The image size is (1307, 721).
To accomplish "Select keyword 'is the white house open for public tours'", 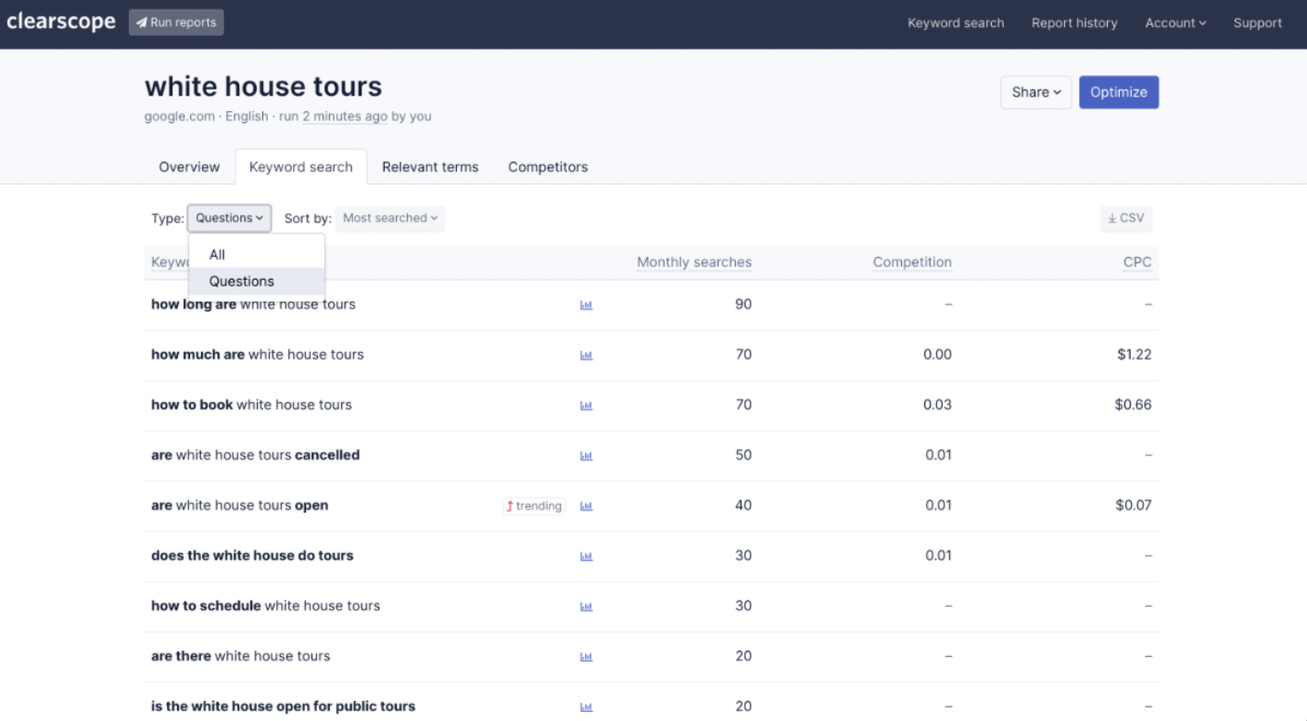I will click(283, 706).
